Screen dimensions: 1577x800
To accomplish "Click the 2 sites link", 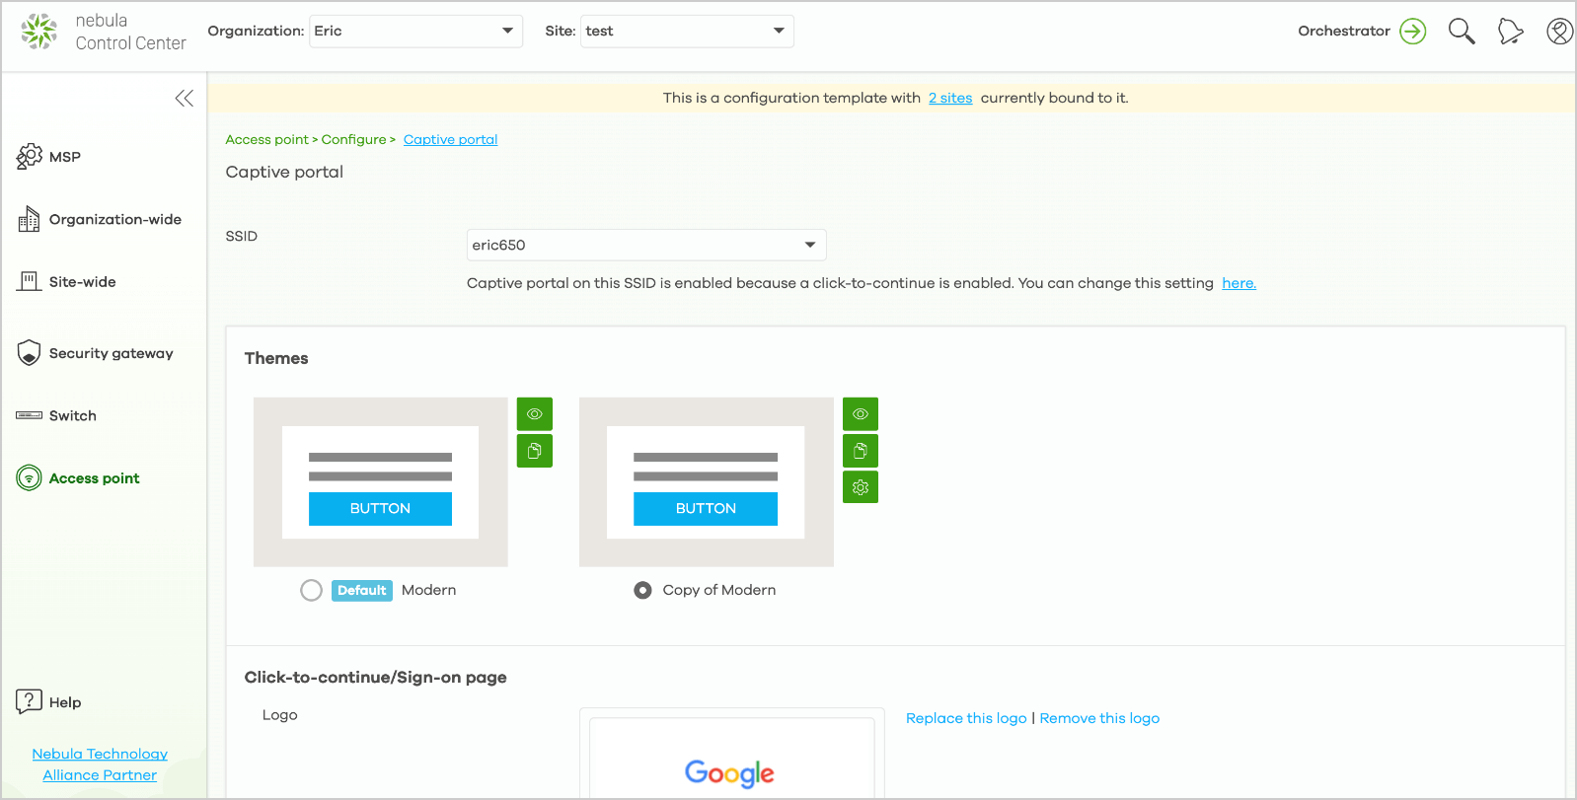I will tap(950, 98).
